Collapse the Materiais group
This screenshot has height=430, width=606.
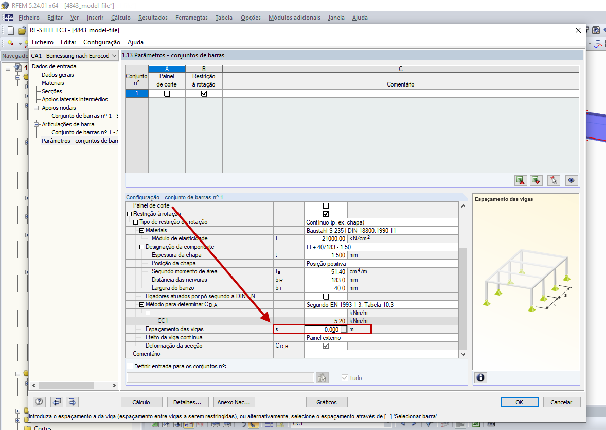[142, 230]
